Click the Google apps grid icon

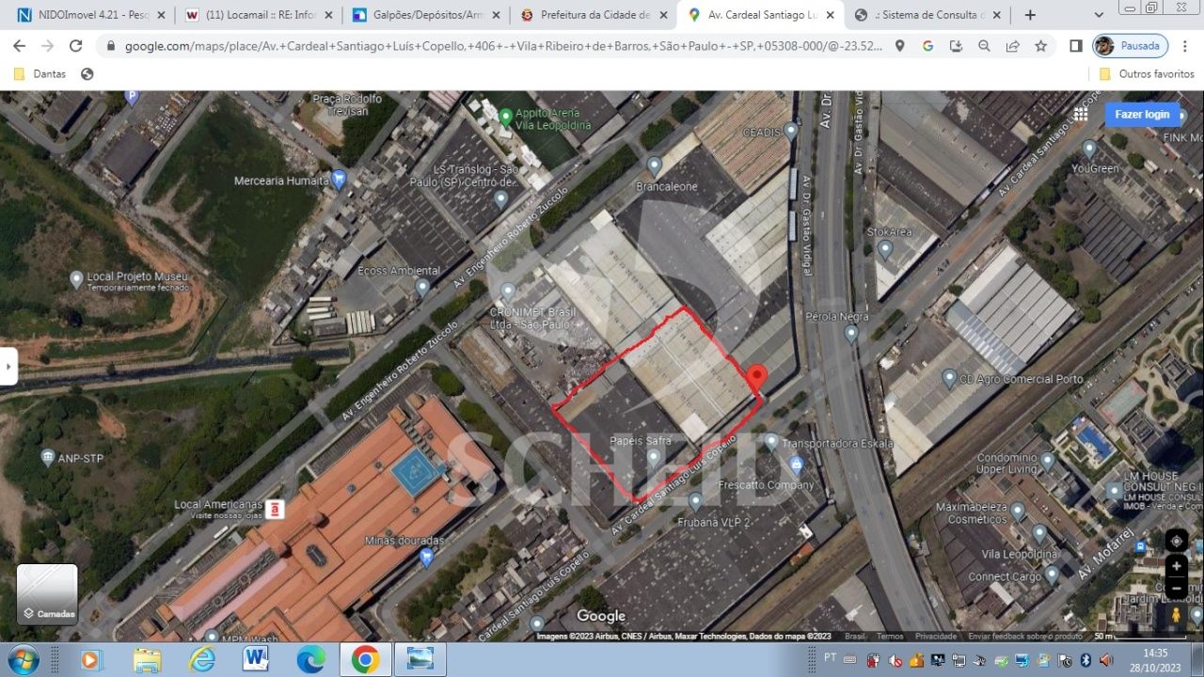[1080, 115]
